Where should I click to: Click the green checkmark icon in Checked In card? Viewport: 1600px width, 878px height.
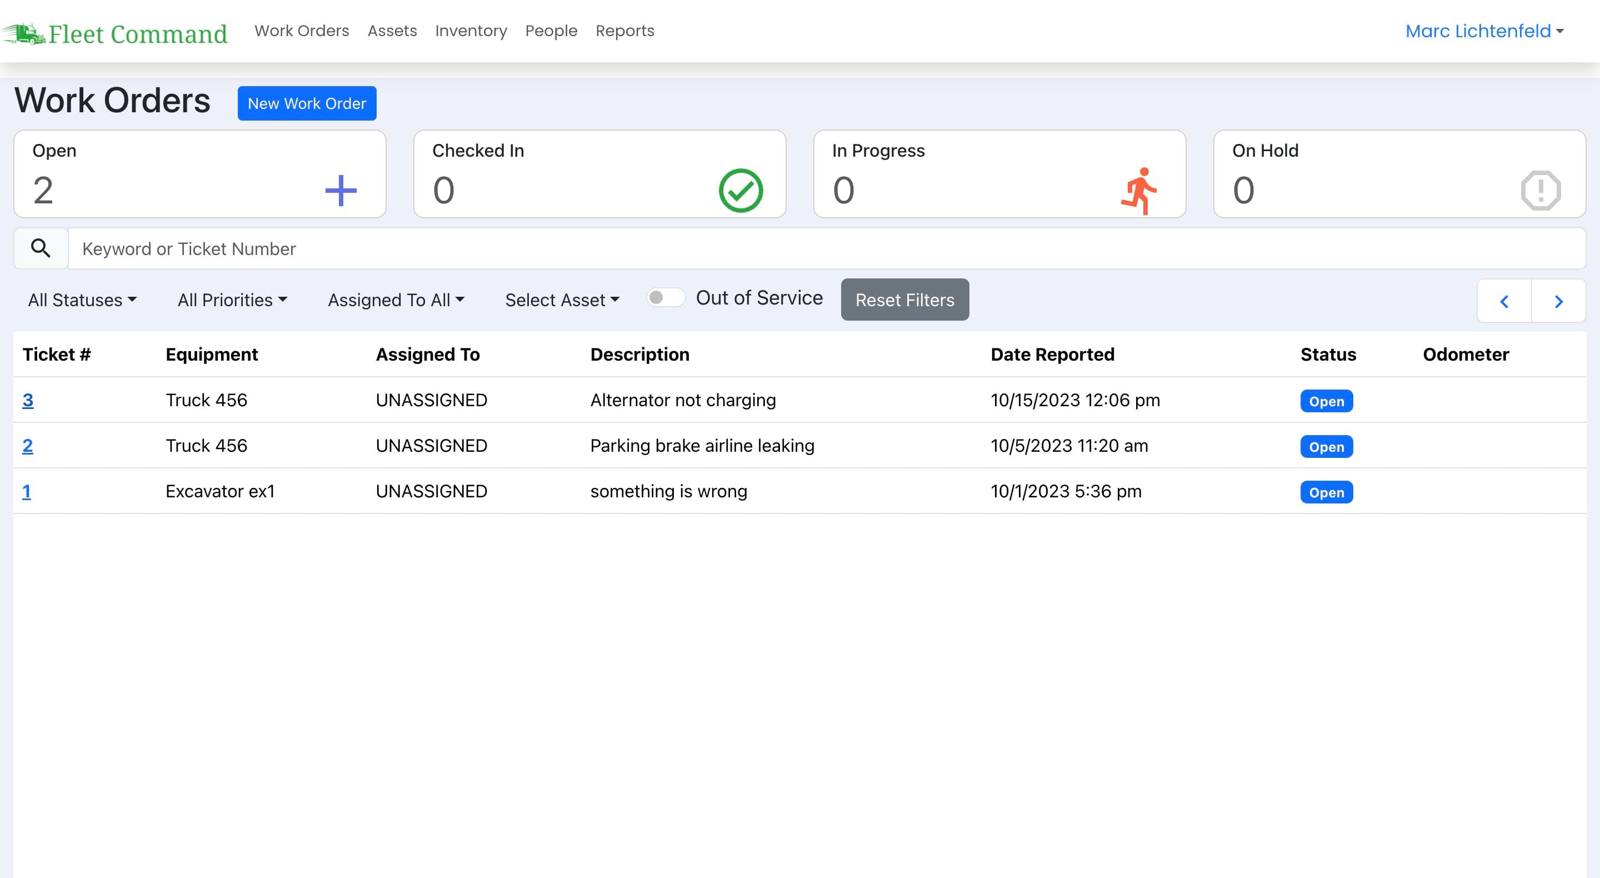pyautogui.click(x=741, y=191)
